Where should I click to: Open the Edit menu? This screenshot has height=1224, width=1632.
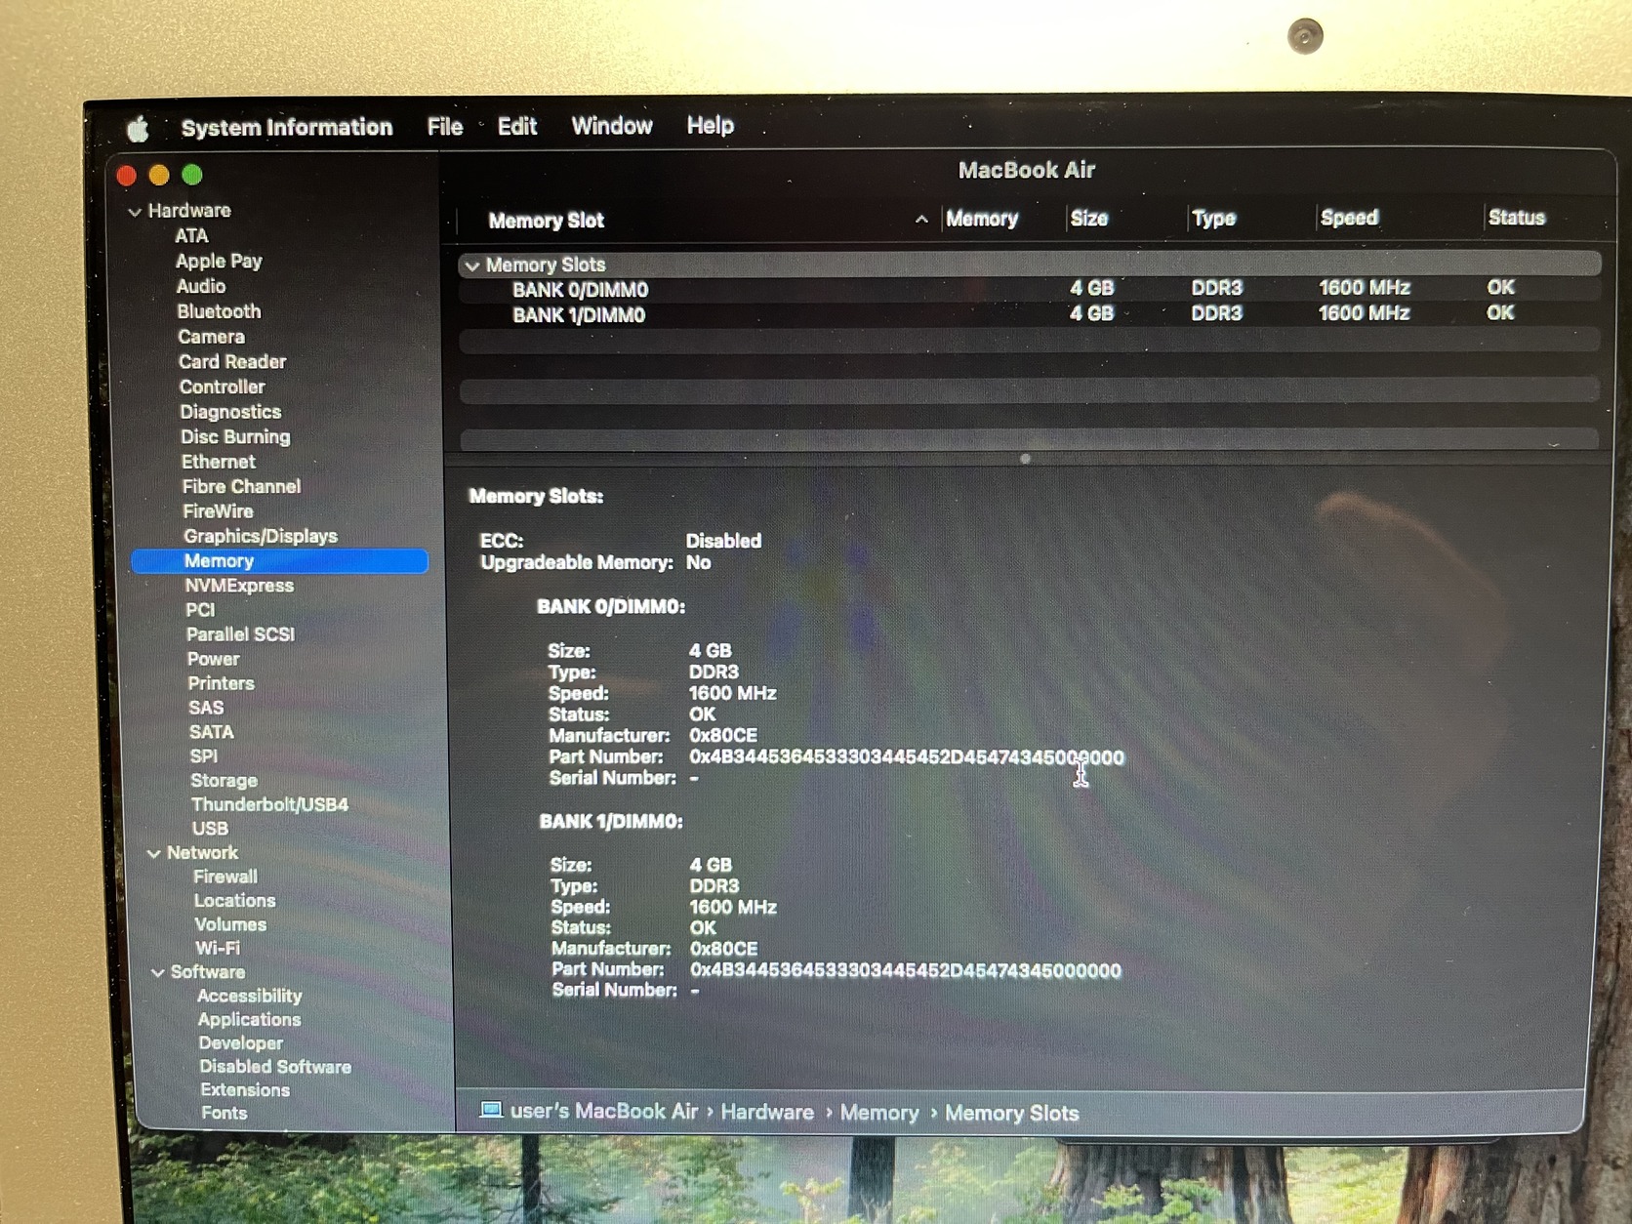[517, 127]
